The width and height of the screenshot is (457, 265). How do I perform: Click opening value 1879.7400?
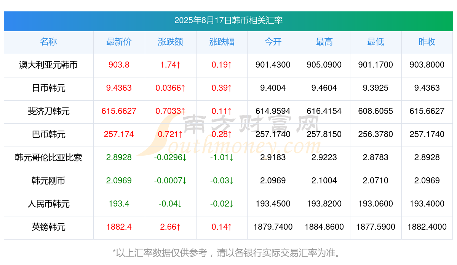pos(273,227)
